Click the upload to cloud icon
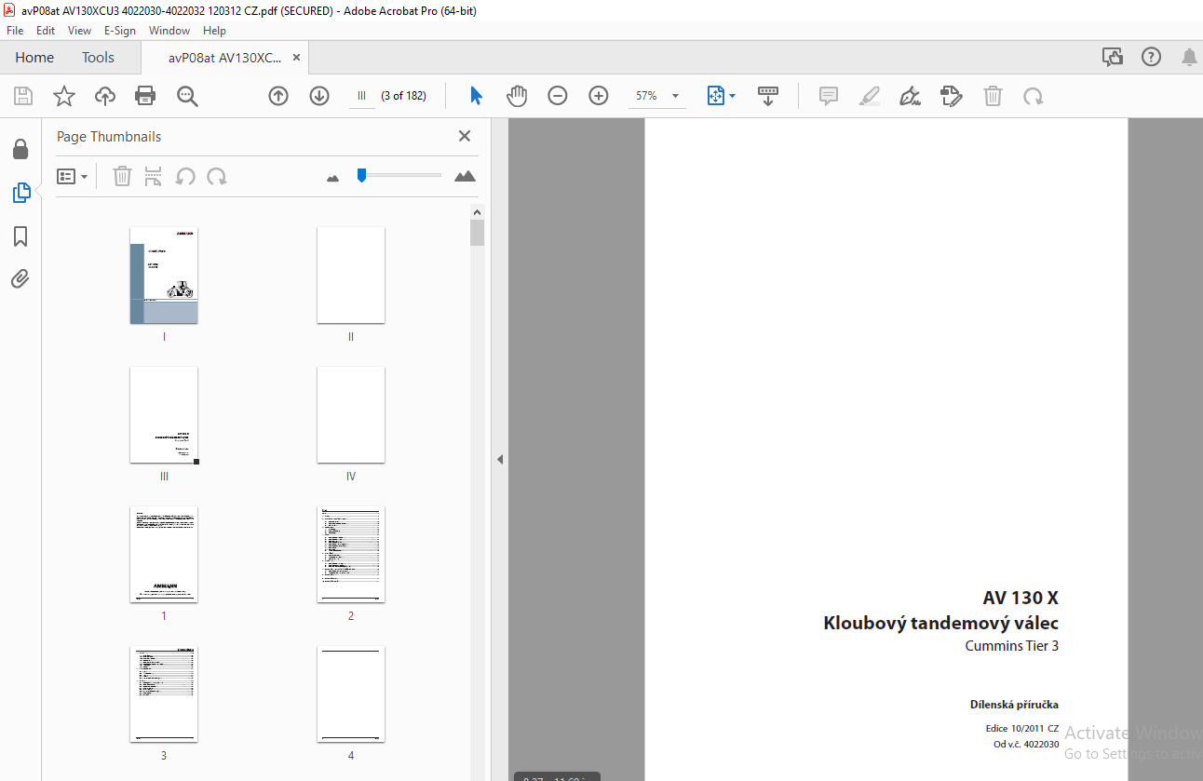Image resolution: width=1203 pixels, height=781 pixels. [105, 96]
